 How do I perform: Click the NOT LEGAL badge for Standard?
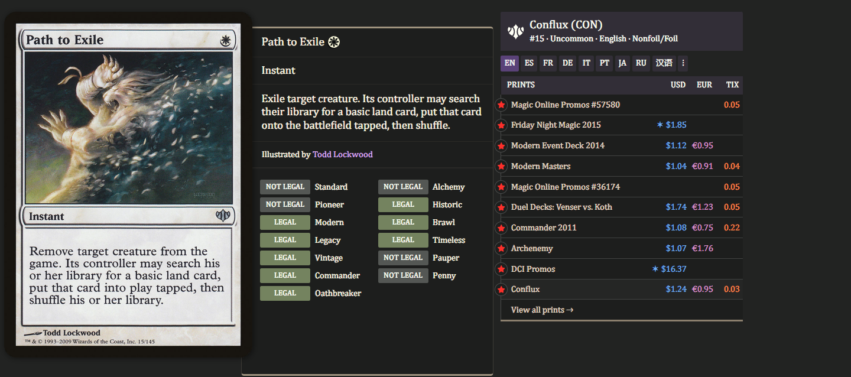coord(285,187)
